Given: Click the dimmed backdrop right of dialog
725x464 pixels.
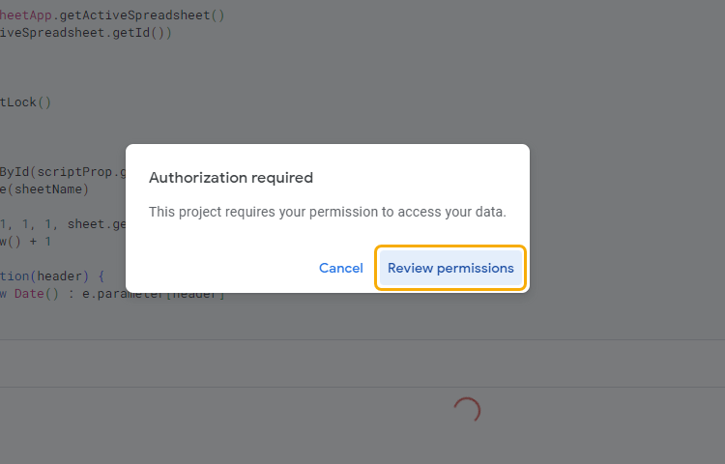Looking at the screenshot, I should 627,218.
